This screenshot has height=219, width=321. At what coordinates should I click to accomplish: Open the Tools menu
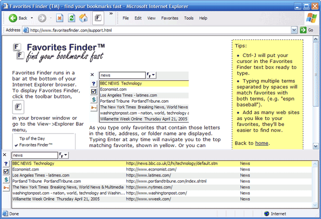189,18
